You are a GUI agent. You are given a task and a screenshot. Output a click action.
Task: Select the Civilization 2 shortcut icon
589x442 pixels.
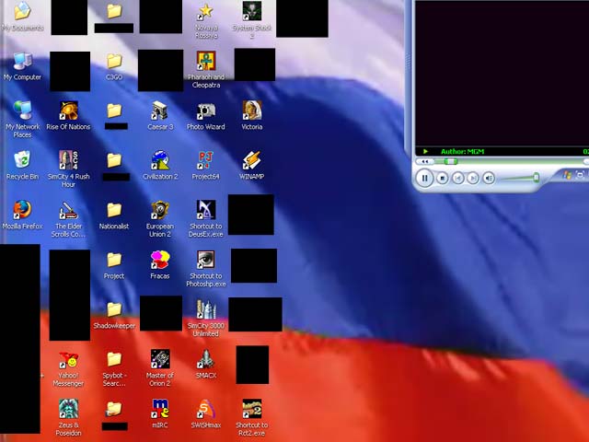(x=160, y=161)
